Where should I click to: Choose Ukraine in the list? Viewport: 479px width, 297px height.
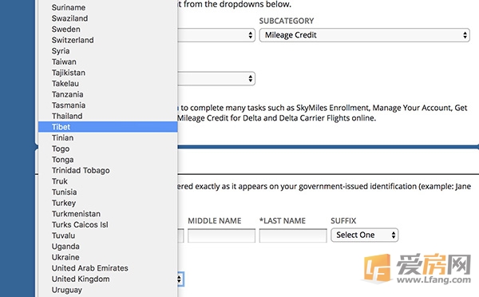pyautogui.click(x=108, y=257)
